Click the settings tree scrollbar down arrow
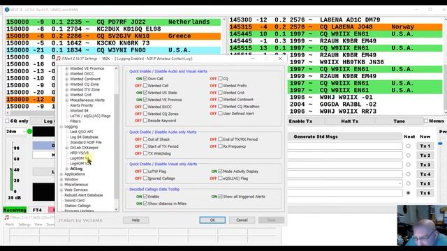The width and height of the screenshot is (447, 251). click(x=117, y=209)
